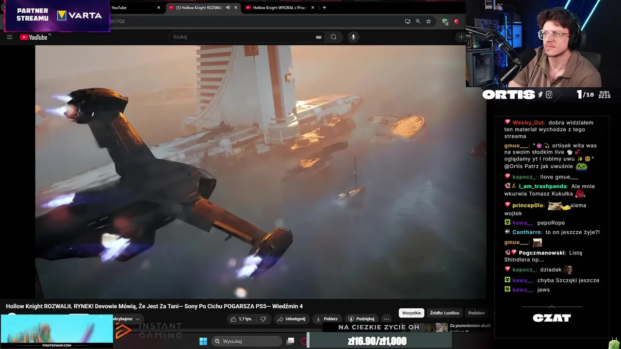Open Task View on taskbar
Image resolution: width=621 pixels, height=349 pixels.
(290, 341)
